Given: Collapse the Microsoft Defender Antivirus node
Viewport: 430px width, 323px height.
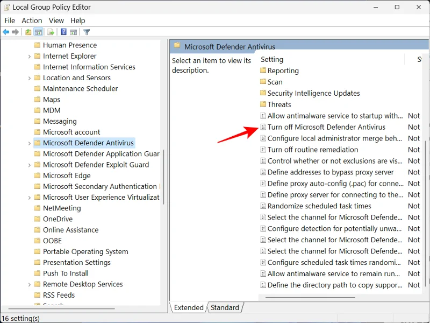Looking at the screenshot, I should coord(30,143).
